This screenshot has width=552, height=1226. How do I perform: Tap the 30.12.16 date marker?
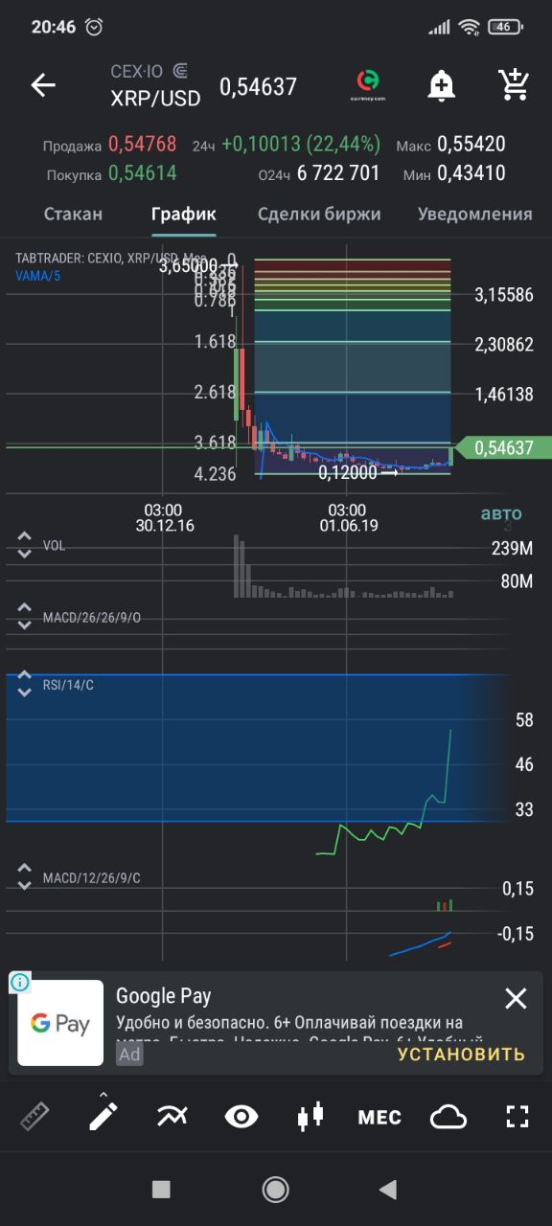165,525
